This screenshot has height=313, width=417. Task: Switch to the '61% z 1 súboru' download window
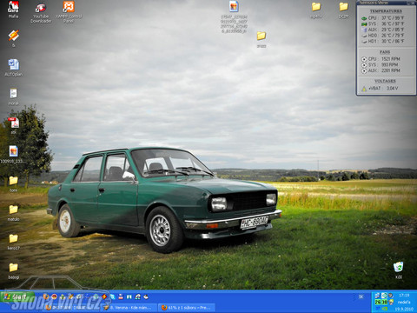(x=187, y=308)
